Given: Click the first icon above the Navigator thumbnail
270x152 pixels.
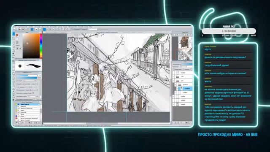Looking at the screenshot, I should 174,35.
